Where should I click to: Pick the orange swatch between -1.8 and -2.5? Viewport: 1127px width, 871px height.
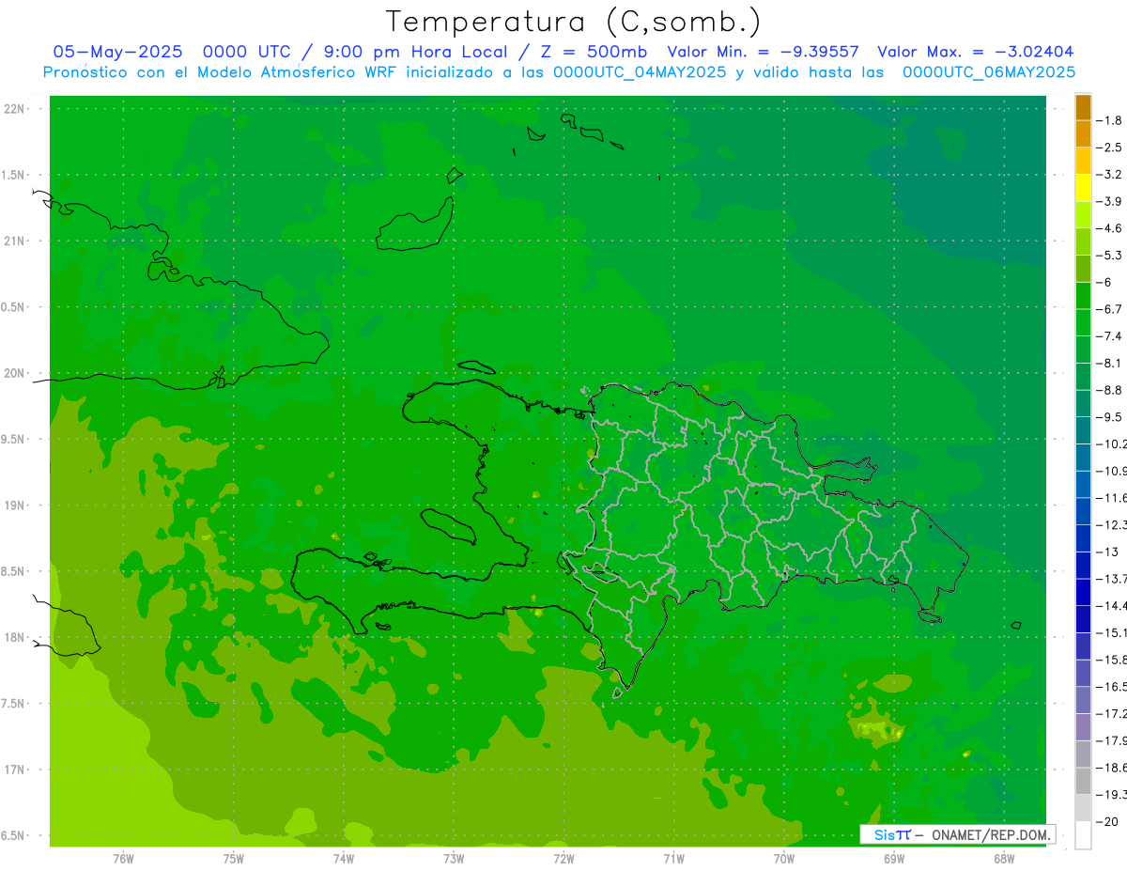coord(1083,134)
